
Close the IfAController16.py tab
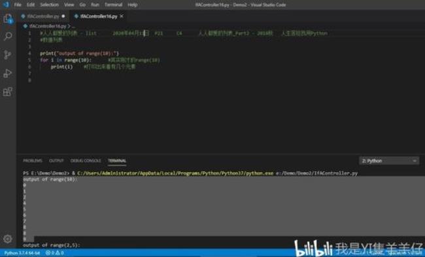pyautogui.click(x=122, y=16)
